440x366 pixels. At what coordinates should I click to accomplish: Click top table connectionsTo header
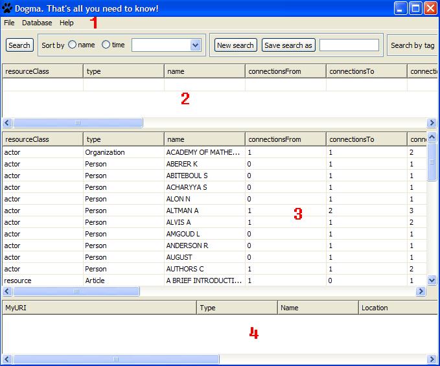point(367,71)
